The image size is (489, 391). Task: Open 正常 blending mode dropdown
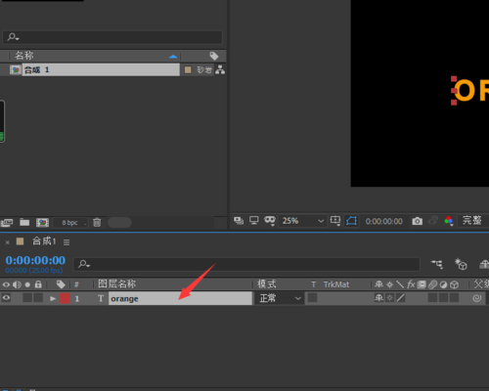pyautogui.click(x=280, y=298)
